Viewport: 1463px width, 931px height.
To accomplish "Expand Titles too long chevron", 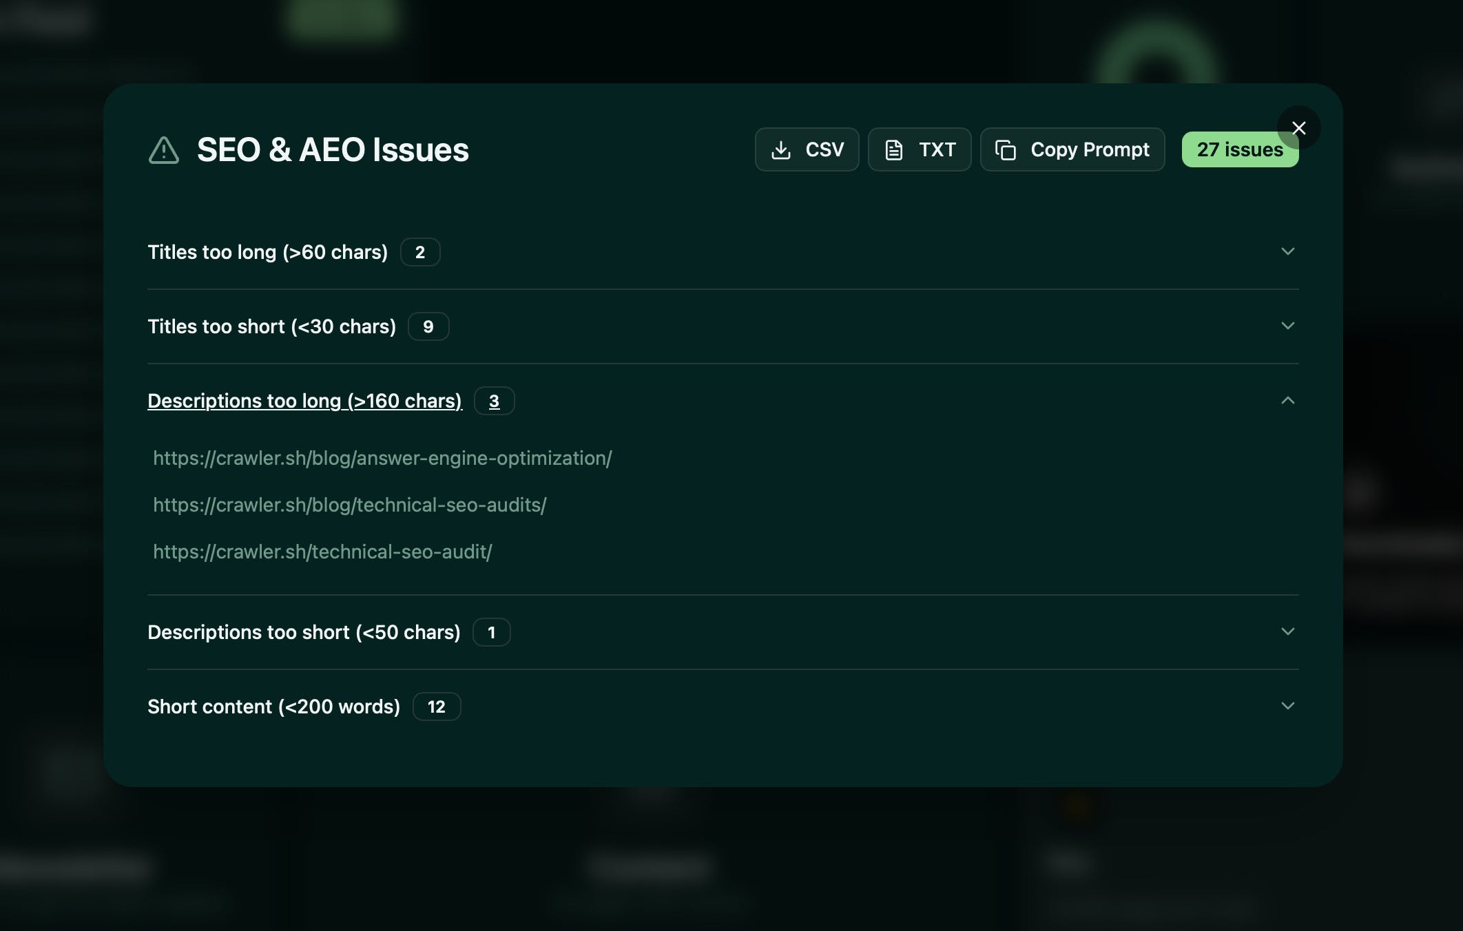I will pyautogui.click(x=1287, y=251).
